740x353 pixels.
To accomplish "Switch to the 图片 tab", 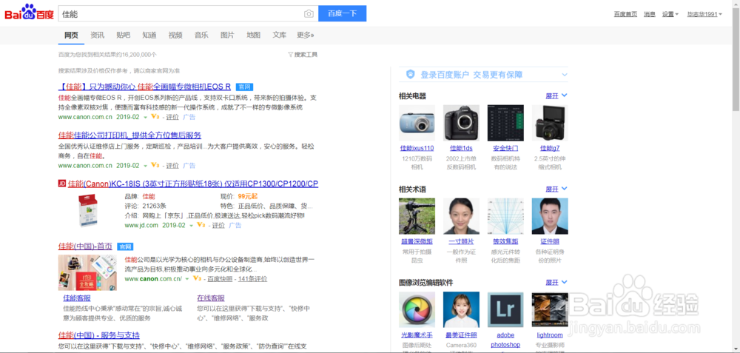I will [227, 35].
